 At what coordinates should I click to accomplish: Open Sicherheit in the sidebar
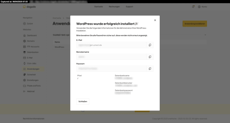coord(29,75)
